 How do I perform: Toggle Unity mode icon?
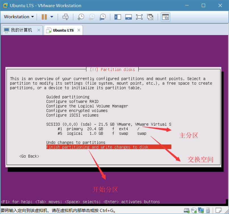tap(150, 17)
